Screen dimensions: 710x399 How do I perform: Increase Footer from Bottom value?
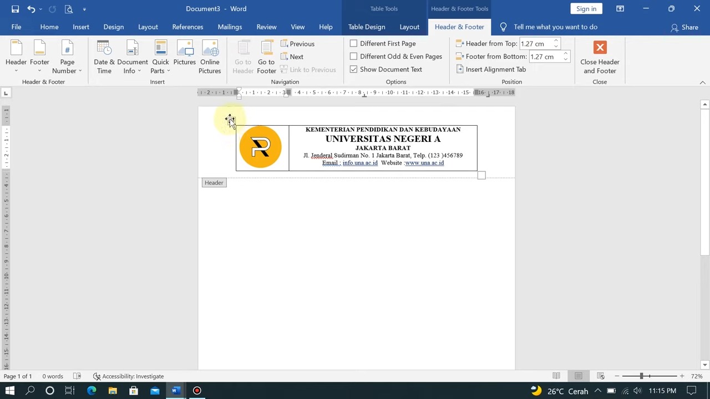click(x=565, y=54)
